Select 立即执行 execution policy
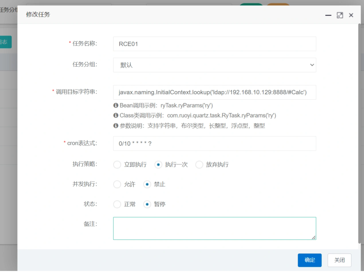364x272 pixels. pyautogui.click(x=117, y=165)
